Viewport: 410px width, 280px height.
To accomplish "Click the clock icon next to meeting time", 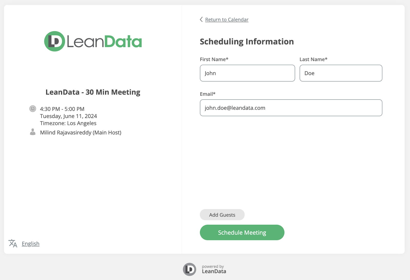I will pyautogui.click(x=33, y=109).
